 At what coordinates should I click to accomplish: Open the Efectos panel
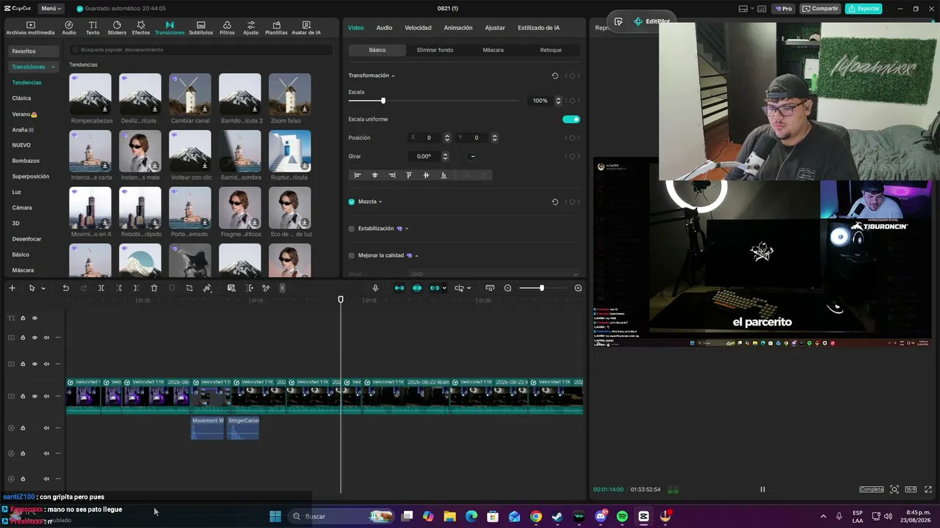pos(141,28)
